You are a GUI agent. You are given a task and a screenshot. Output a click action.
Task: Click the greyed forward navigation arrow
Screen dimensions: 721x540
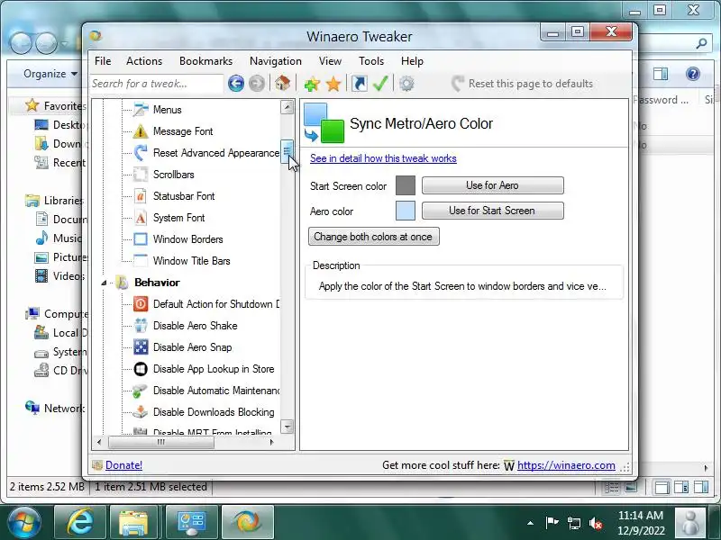pyautogui.click(x=257, y=84)
